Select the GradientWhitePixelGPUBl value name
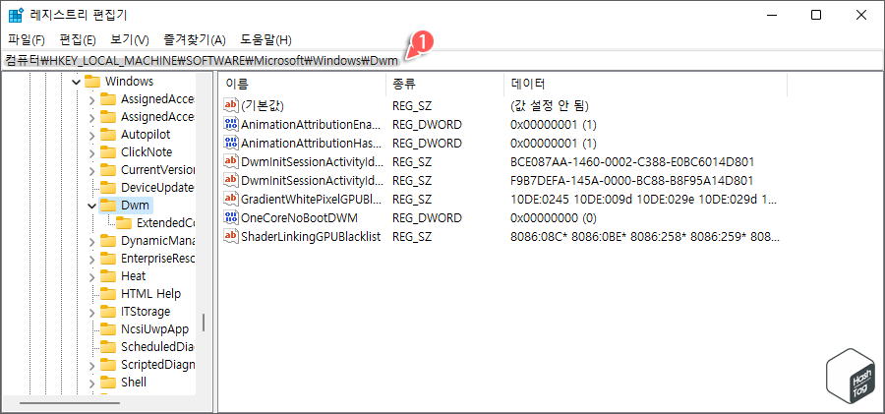This screenshot has height=414, width=885. point(312,200)
